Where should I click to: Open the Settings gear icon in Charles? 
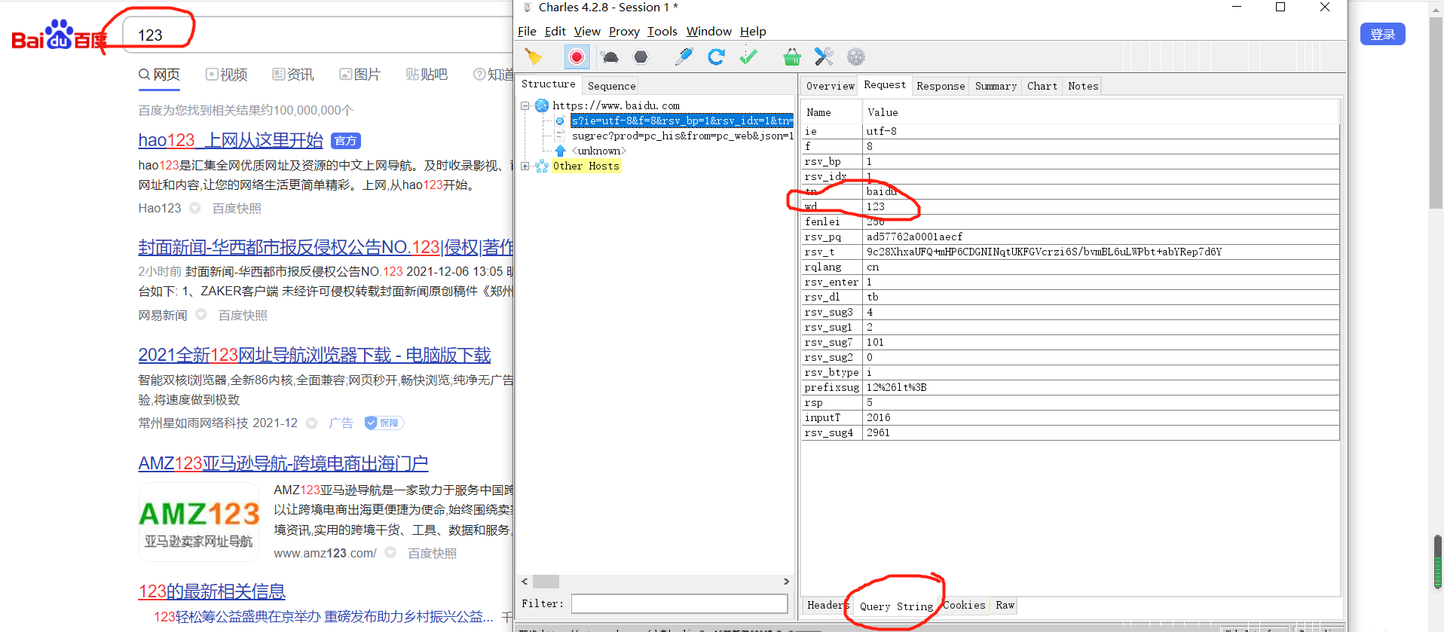tap(855, 56)
